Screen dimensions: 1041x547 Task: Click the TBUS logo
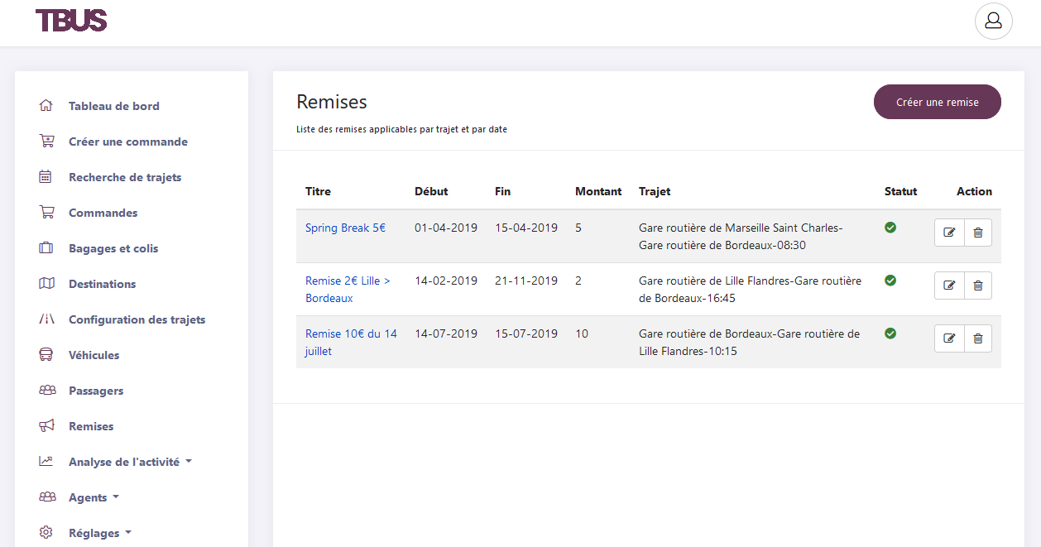pos(71,21)
